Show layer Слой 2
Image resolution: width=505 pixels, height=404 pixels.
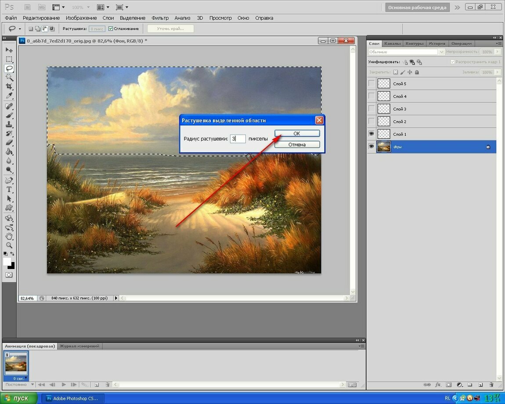click(372, 121)
